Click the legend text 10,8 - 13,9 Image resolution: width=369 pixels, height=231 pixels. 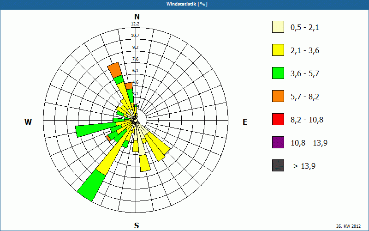(309, 143)
